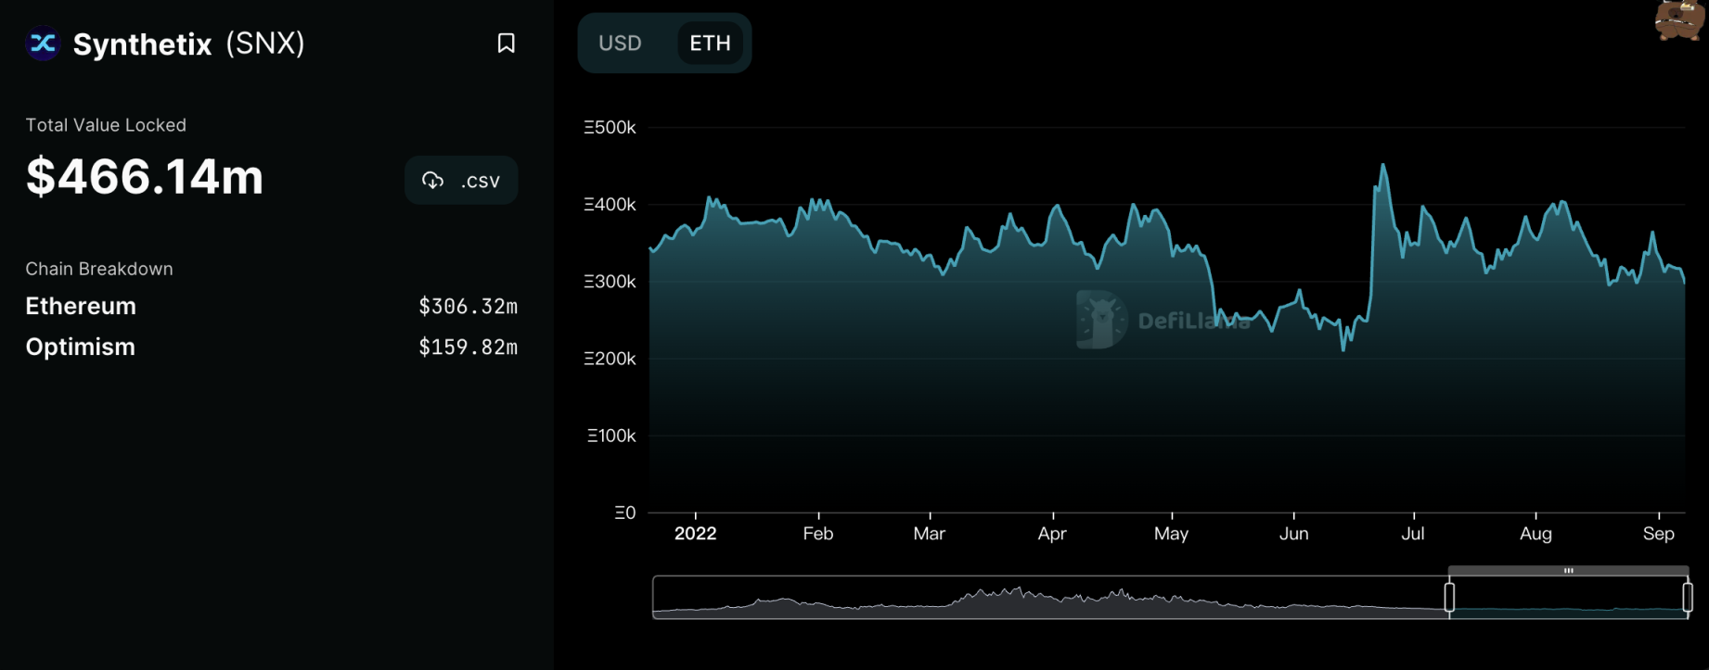
Task: Click the chart's late-June peak point
Action: coord(1383,165)
